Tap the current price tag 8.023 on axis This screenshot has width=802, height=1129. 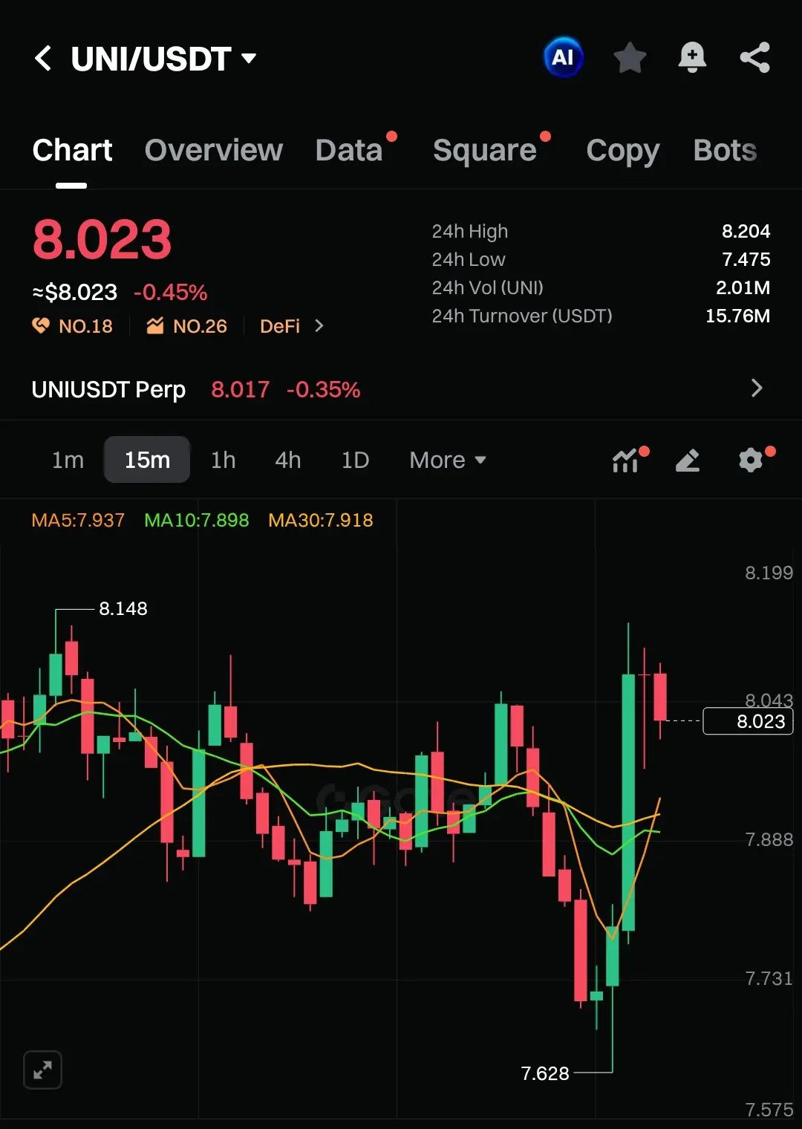click(x=749, y=721)
